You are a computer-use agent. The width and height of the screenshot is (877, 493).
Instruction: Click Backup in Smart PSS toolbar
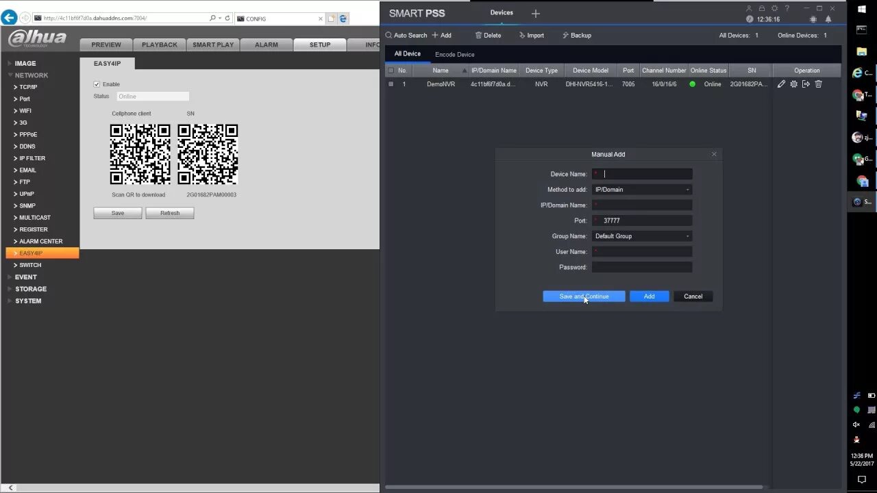click(x=577, y=35)
